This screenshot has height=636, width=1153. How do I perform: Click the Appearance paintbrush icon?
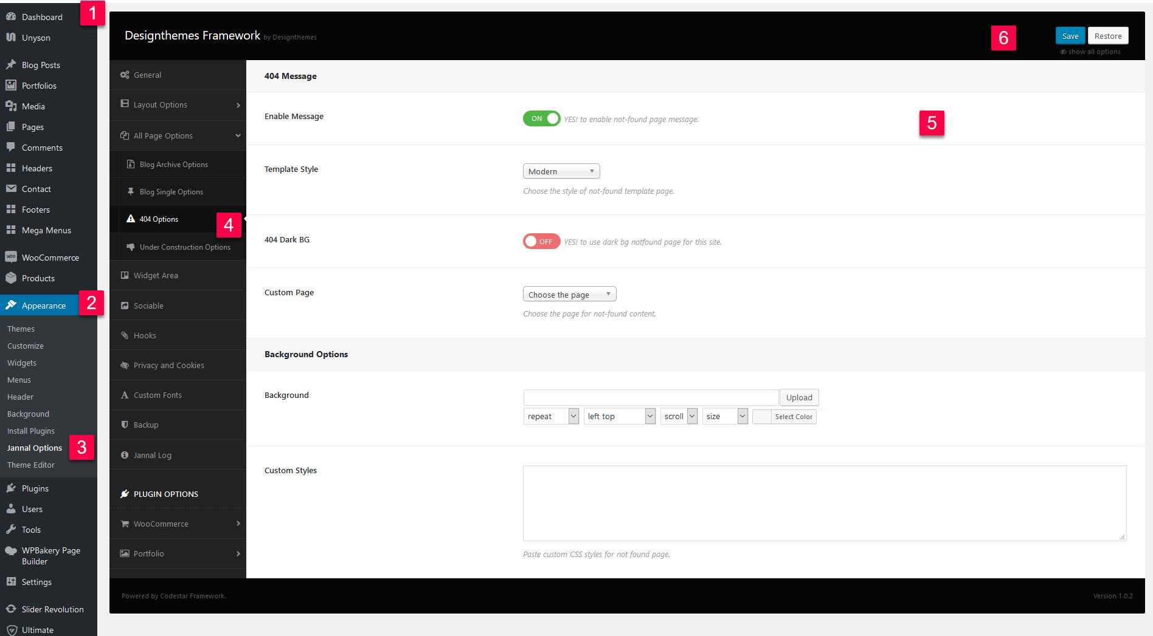pos(11,305)
